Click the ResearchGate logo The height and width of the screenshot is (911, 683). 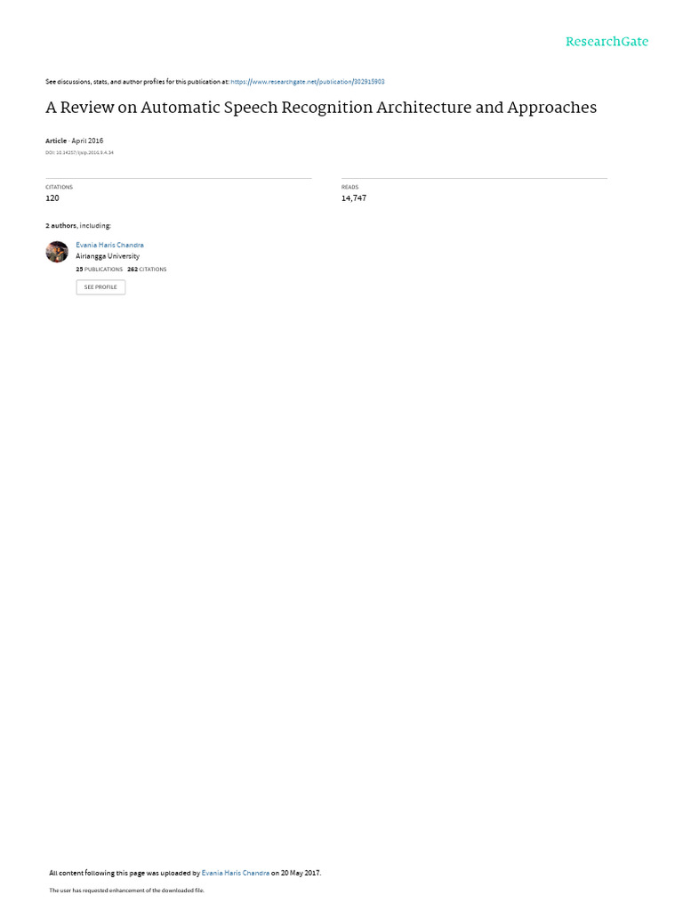point(607,41)
